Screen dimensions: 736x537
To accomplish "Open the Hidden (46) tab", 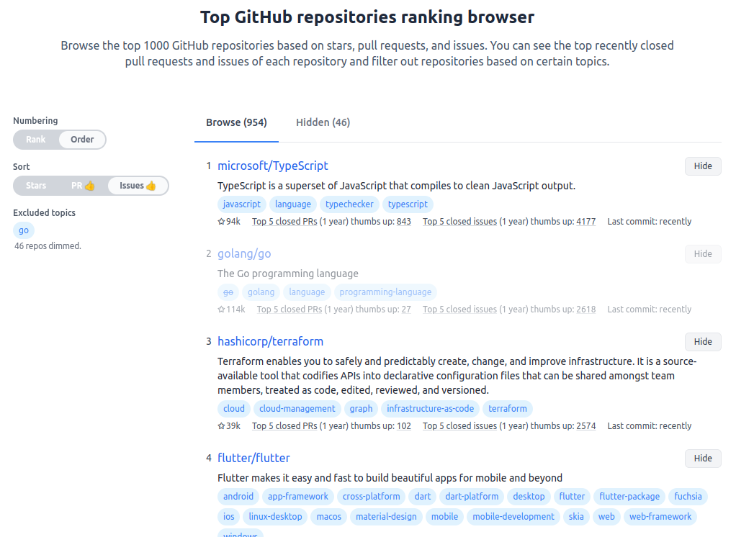I will pyautogui.click(x=323, y=122).
